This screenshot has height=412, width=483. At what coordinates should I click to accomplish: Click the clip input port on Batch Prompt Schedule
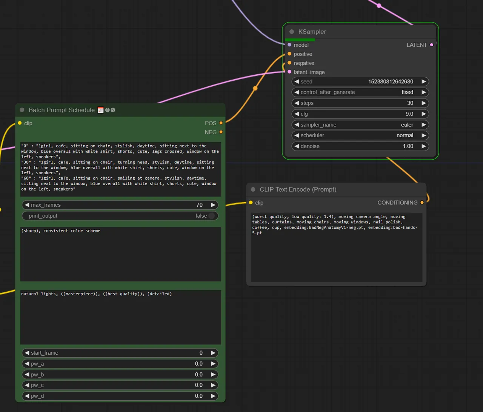[x=20, y=123]
